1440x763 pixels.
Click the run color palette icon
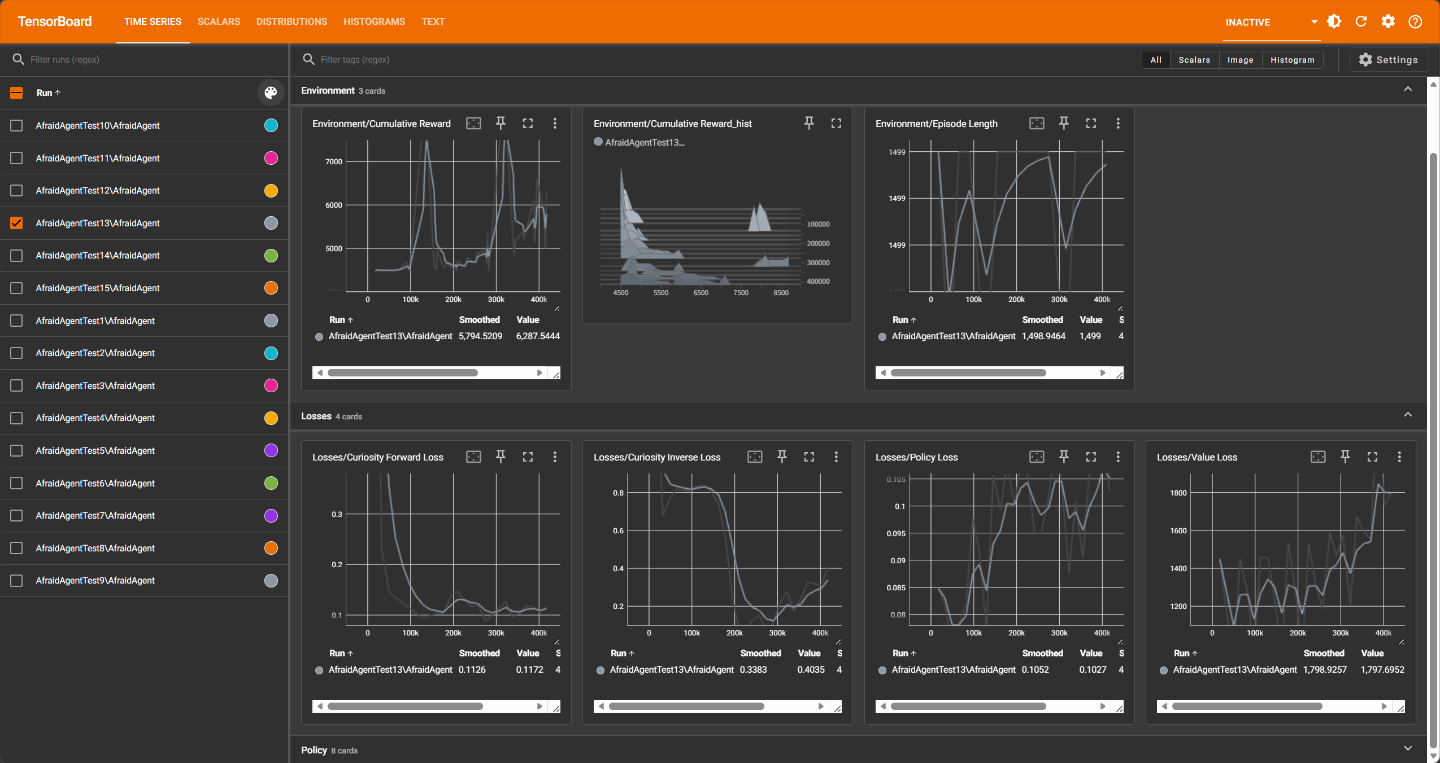coord(271,93)
